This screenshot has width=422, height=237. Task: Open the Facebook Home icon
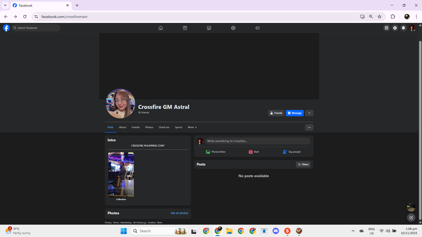coord(160,28)
